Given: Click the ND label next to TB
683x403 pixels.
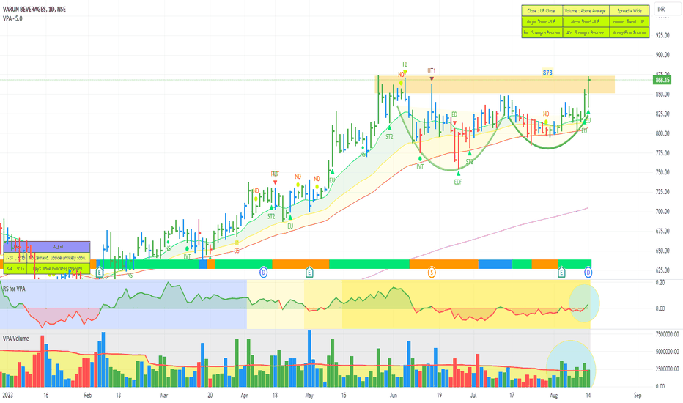Looking at the screenshot, I should tap(401, 75).
